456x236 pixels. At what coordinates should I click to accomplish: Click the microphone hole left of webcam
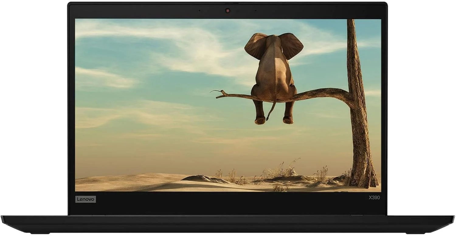[x=199, y=11]
